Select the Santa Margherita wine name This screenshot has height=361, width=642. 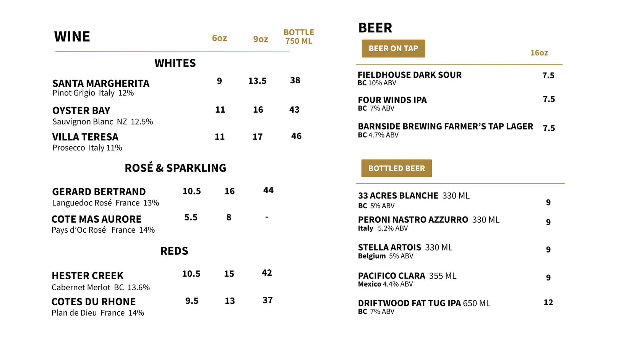point(101,83)
